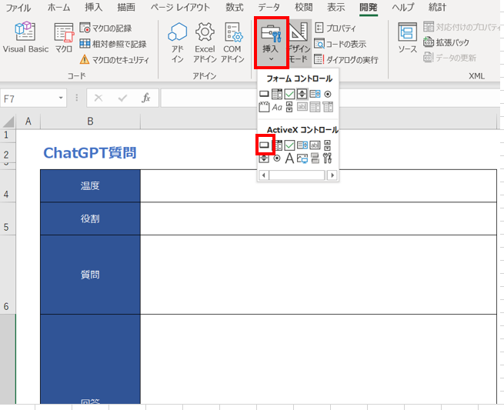This screenshot has height=410, width=504.
Task: Toggle デザインモード design mode
Action: (299, 43)
